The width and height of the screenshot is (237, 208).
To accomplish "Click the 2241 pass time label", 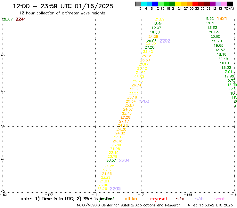I will [x=20, y=19].
